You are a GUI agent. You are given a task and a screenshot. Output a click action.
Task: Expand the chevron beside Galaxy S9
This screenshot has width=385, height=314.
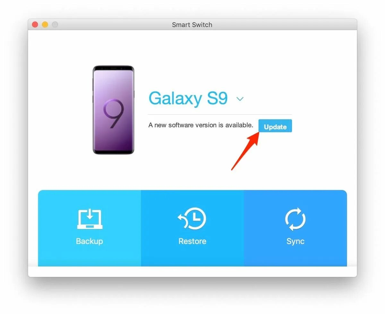240,99
